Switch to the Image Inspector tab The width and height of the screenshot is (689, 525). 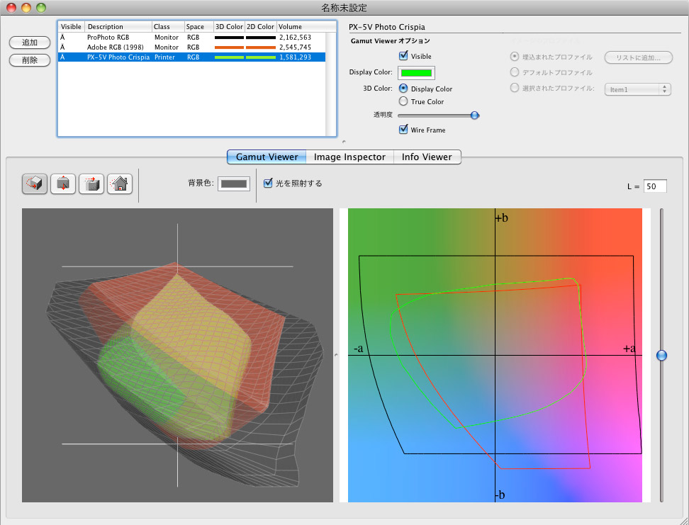349,157
